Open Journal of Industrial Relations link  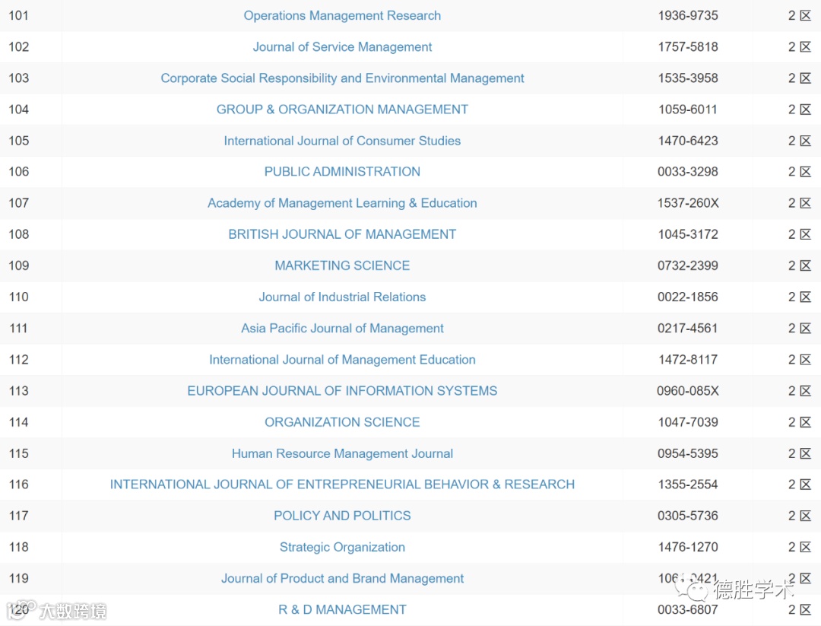[x=342, y=297]
